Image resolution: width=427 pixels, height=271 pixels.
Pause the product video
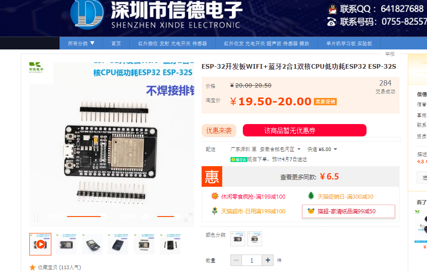coord(36,217)
